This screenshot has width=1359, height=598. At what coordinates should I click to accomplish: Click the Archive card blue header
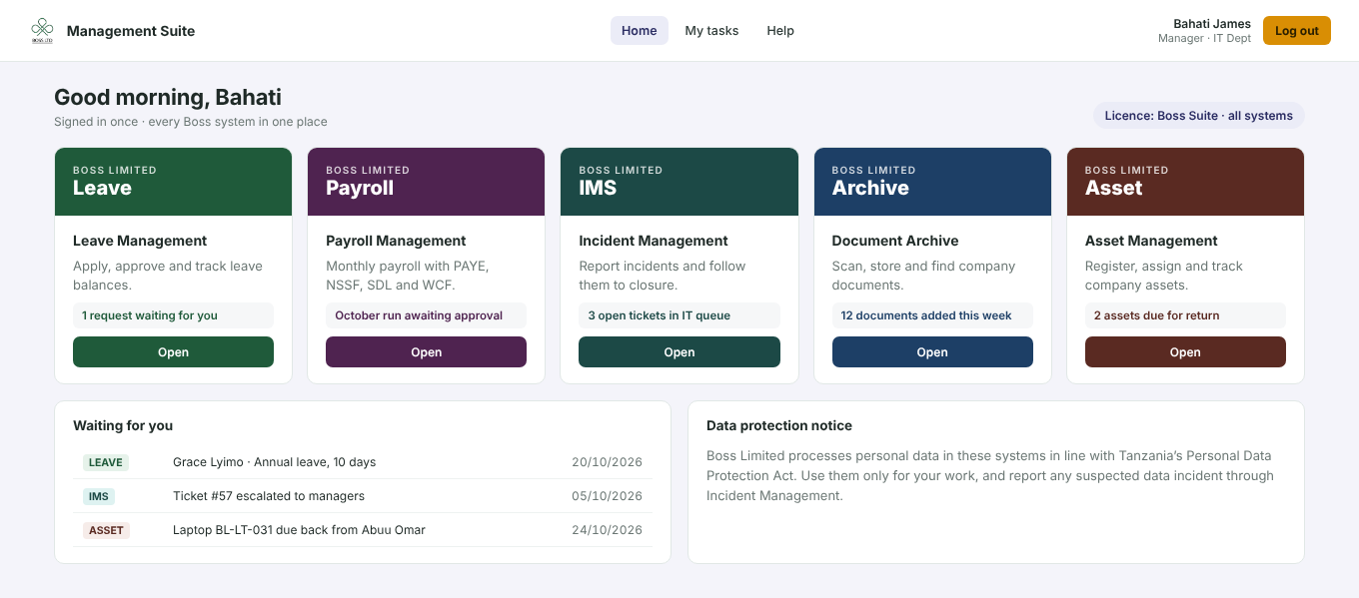(x=932, y=182)
